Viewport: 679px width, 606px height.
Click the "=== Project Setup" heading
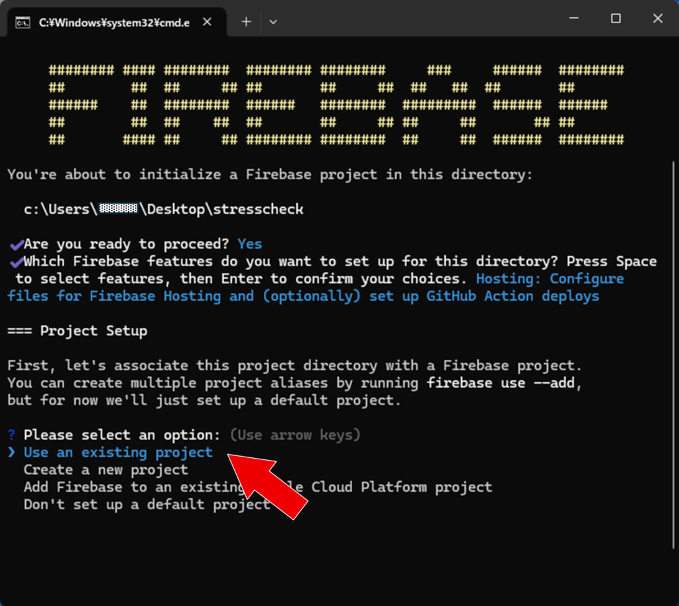[x=77, y=331]
